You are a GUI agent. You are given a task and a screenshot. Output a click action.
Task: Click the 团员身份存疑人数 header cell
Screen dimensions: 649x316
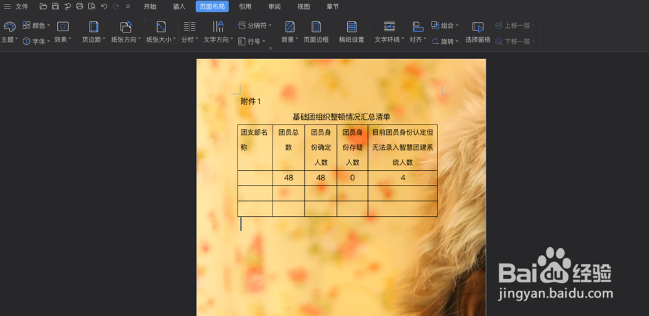[352, 147]
